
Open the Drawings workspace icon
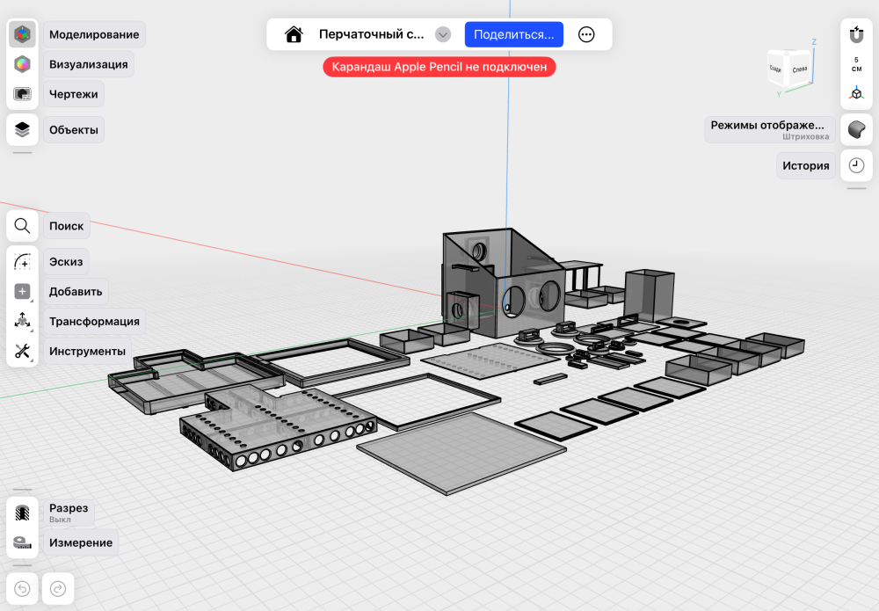tap(22, 93)
